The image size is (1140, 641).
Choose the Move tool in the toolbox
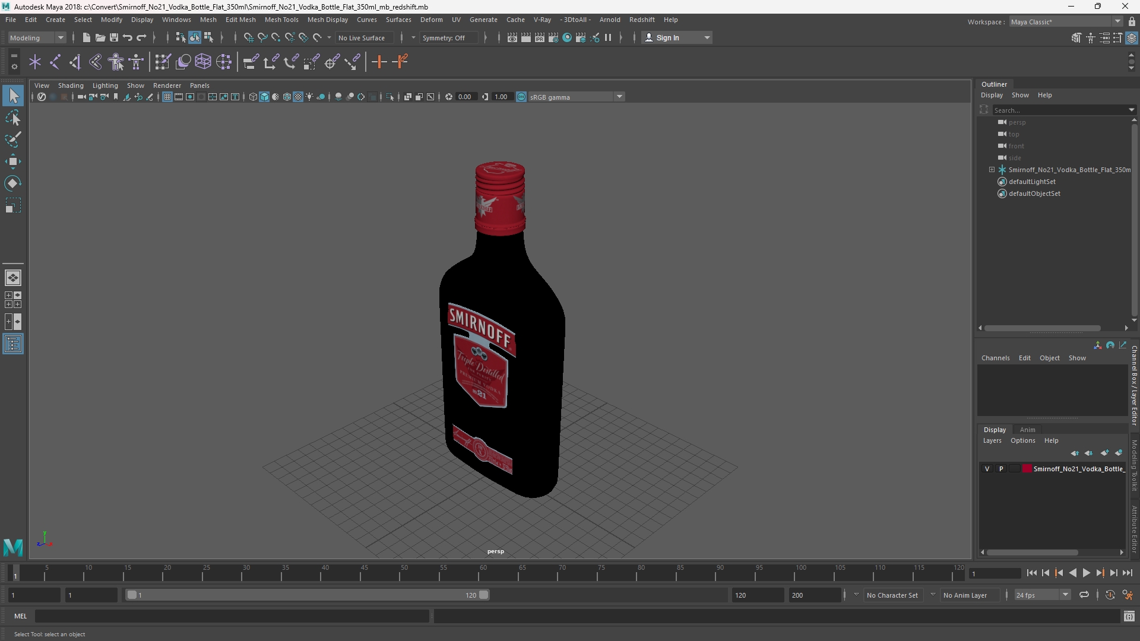[13, 161]
